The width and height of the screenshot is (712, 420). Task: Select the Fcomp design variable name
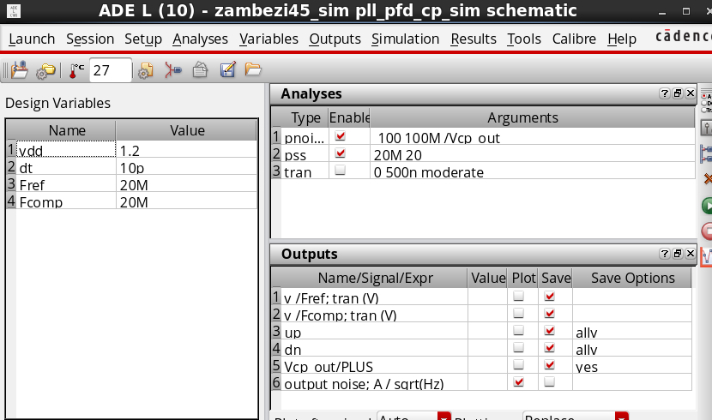coord(66,201)
